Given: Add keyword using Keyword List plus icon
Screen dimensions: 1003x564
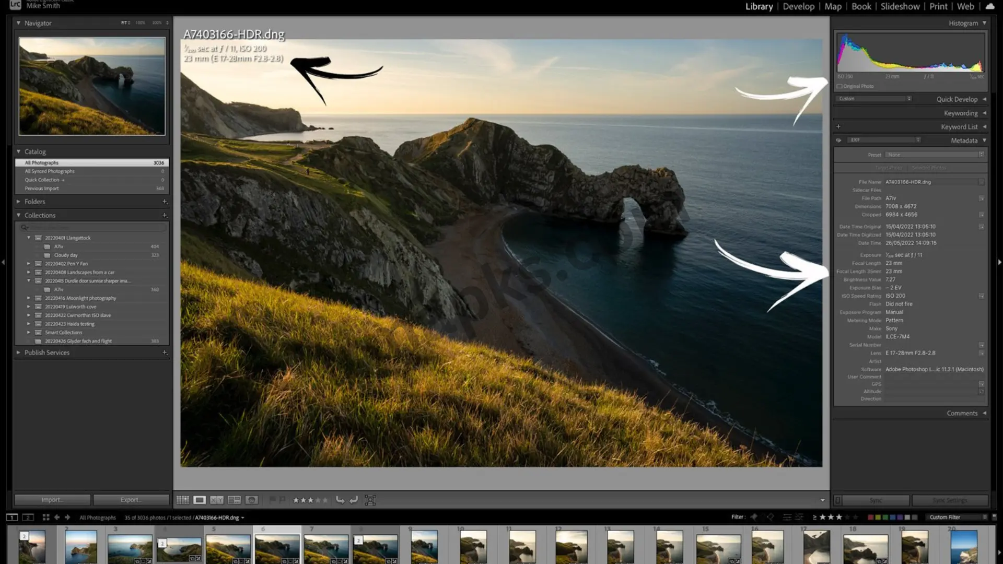Looking at the screenshot, I should point(838,126).
